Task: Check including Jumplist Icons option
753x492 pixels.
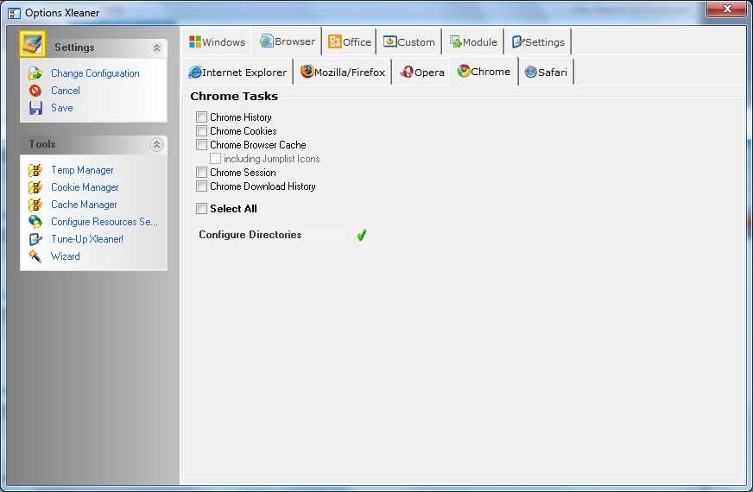Action: coord(216,159)
